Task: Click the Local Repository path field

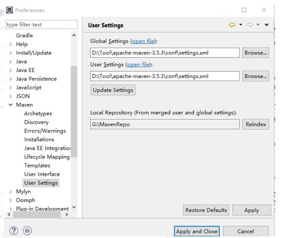Action: [x=165, y=125]
